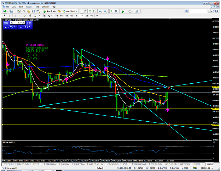Click the New Order button
The width and height of the screenshot is (221, 171).
[x=50, y=11]
